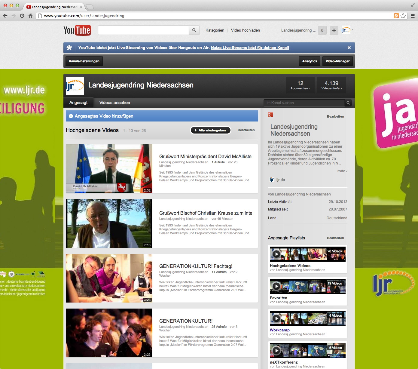Screen dimensions: 418x369
Task: Click the star icon on the announcement banner
Action: coord(70,48)
